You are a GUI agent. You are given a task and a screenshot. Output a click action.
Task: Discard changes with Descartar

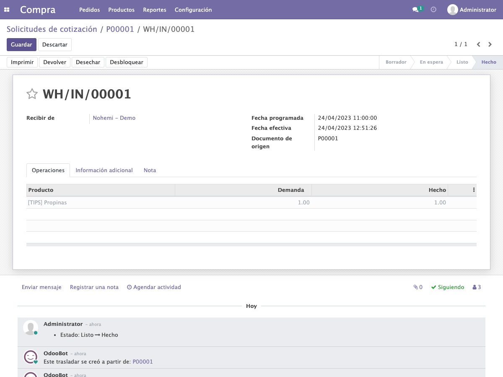(55, 44)
